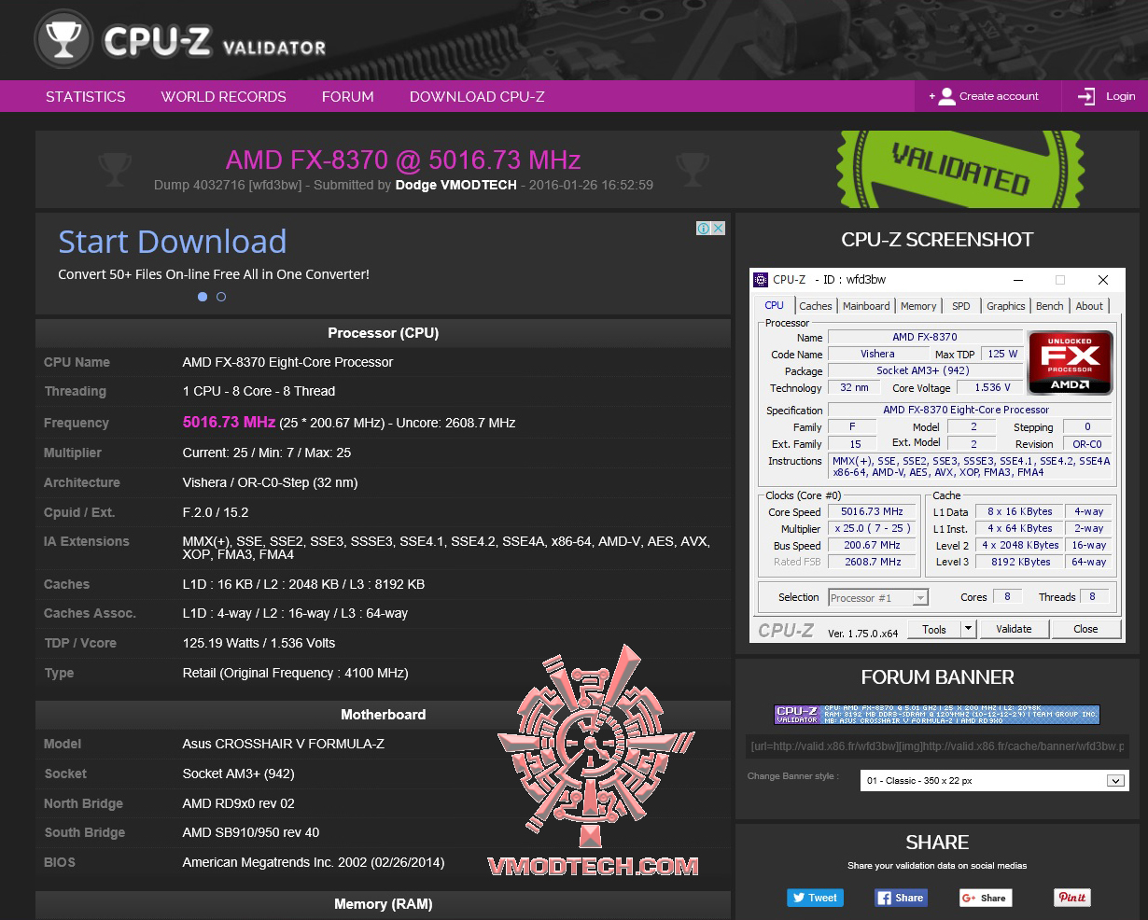Screen dimensions: 1148x920
Task: Open the FORUM menu item
Action: (x=348, y=96)
